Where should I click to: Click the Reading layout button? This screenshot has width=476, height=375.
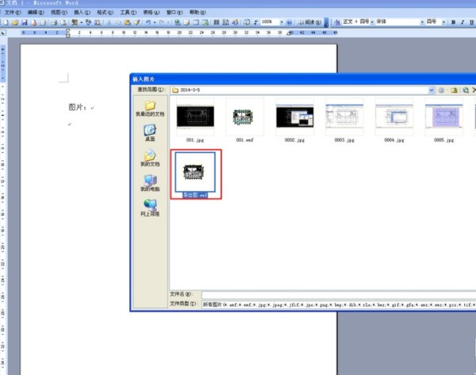click(309, 22)
